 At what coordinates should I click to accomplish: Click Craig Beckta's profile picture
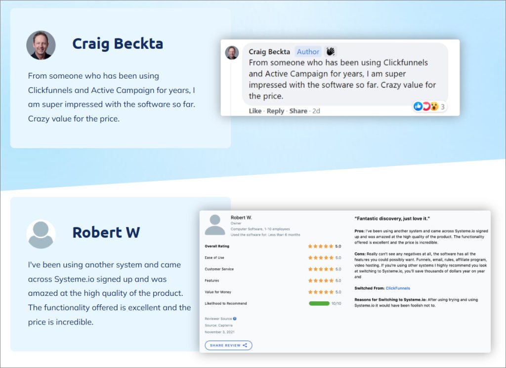(41, 45)
